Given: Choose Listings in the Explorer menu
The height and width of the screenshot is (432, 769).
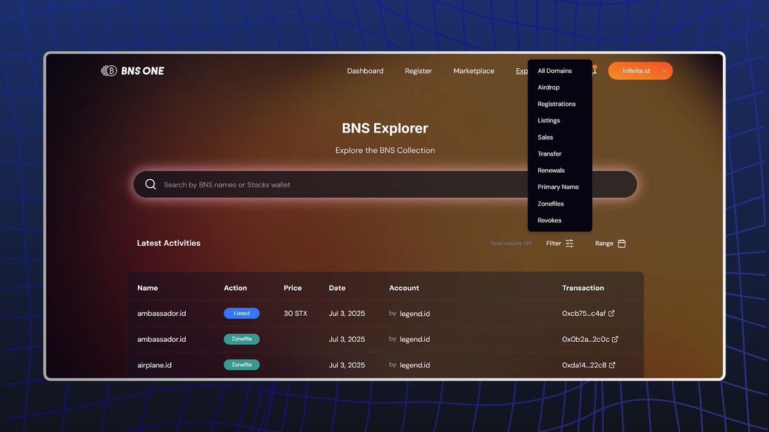Looking at the screenshot, I should coord(549,121).
